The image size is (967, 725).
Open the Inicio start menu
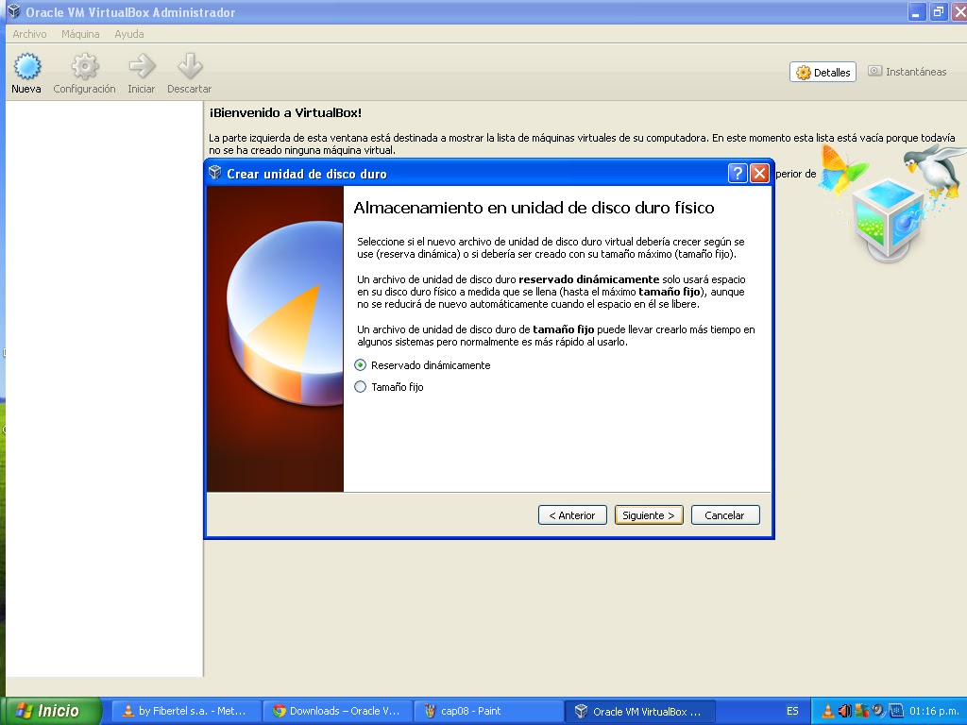(x=51, y=711)
